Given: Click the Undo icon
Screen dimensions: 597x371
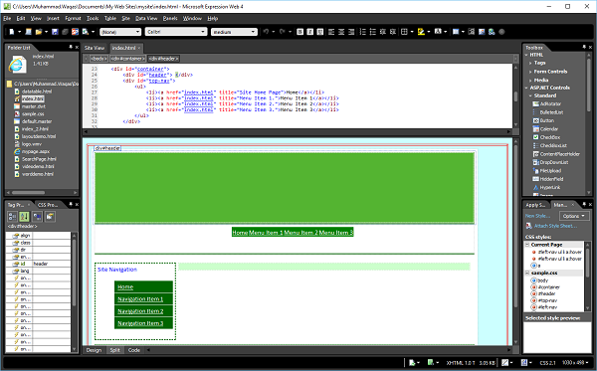Looking at the screenshot, I should pyautogui.click(x=266, y=32).
